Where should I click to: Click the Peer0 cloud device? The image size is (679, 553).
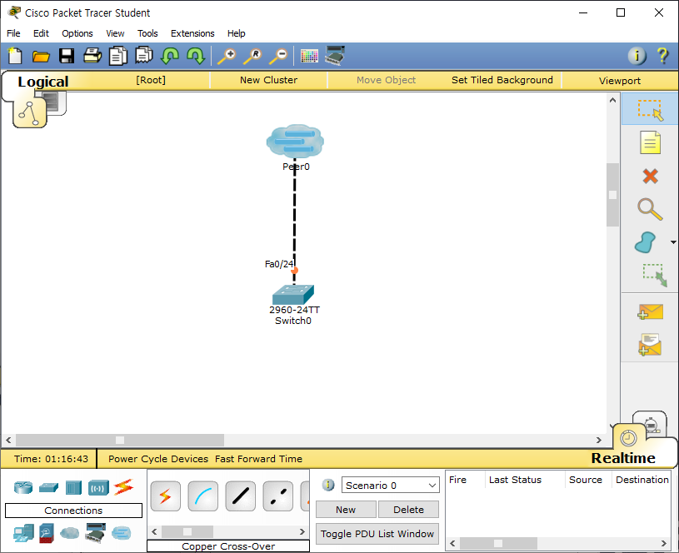click(x=295, y=143)
